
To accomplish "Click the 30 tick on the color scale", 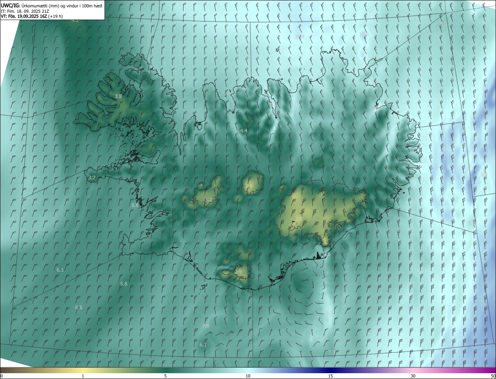I will (x=413, y=376).
